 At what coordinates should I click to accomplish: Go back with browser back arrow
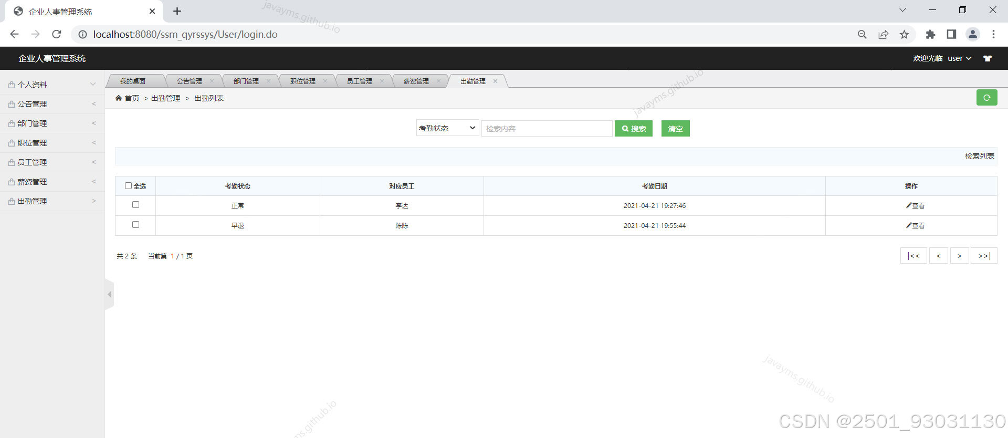point(14,34)
